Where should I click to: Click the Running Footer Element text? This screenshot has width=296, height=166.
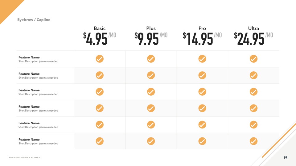pos(25,158)
